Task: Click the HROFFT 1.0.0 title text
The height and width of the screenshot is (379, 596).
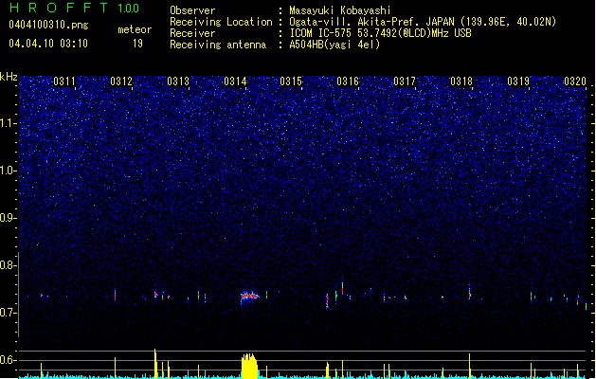Action: coord(75,8)
